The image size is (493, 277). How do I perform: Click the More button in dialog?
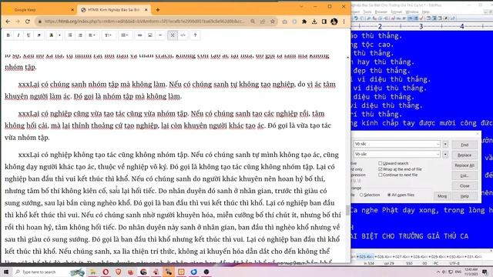pos(442,196)
